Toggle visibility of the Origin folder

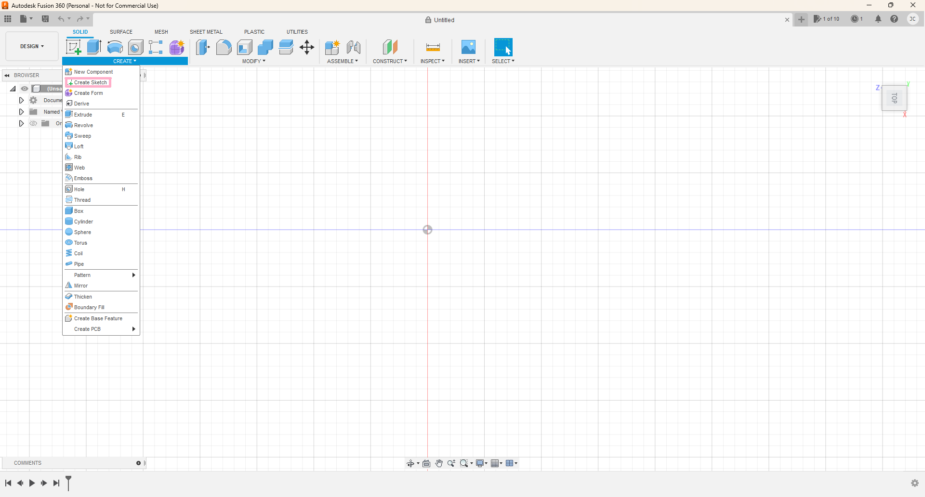[33, 123]
